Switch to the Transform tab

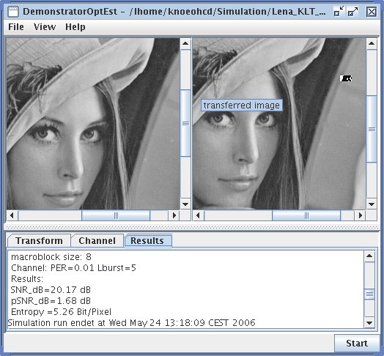pyautogui.click(x=39, y=241)
